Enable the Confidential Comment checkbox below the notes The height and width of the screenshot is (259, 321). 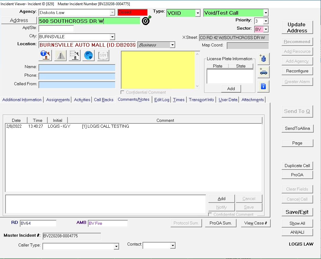click(210, 214)
